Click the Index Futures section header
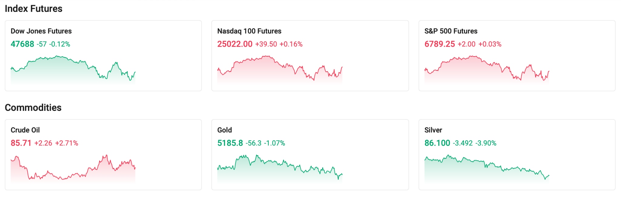This screenshot has width=621, height=198. (x=33, y=9)
